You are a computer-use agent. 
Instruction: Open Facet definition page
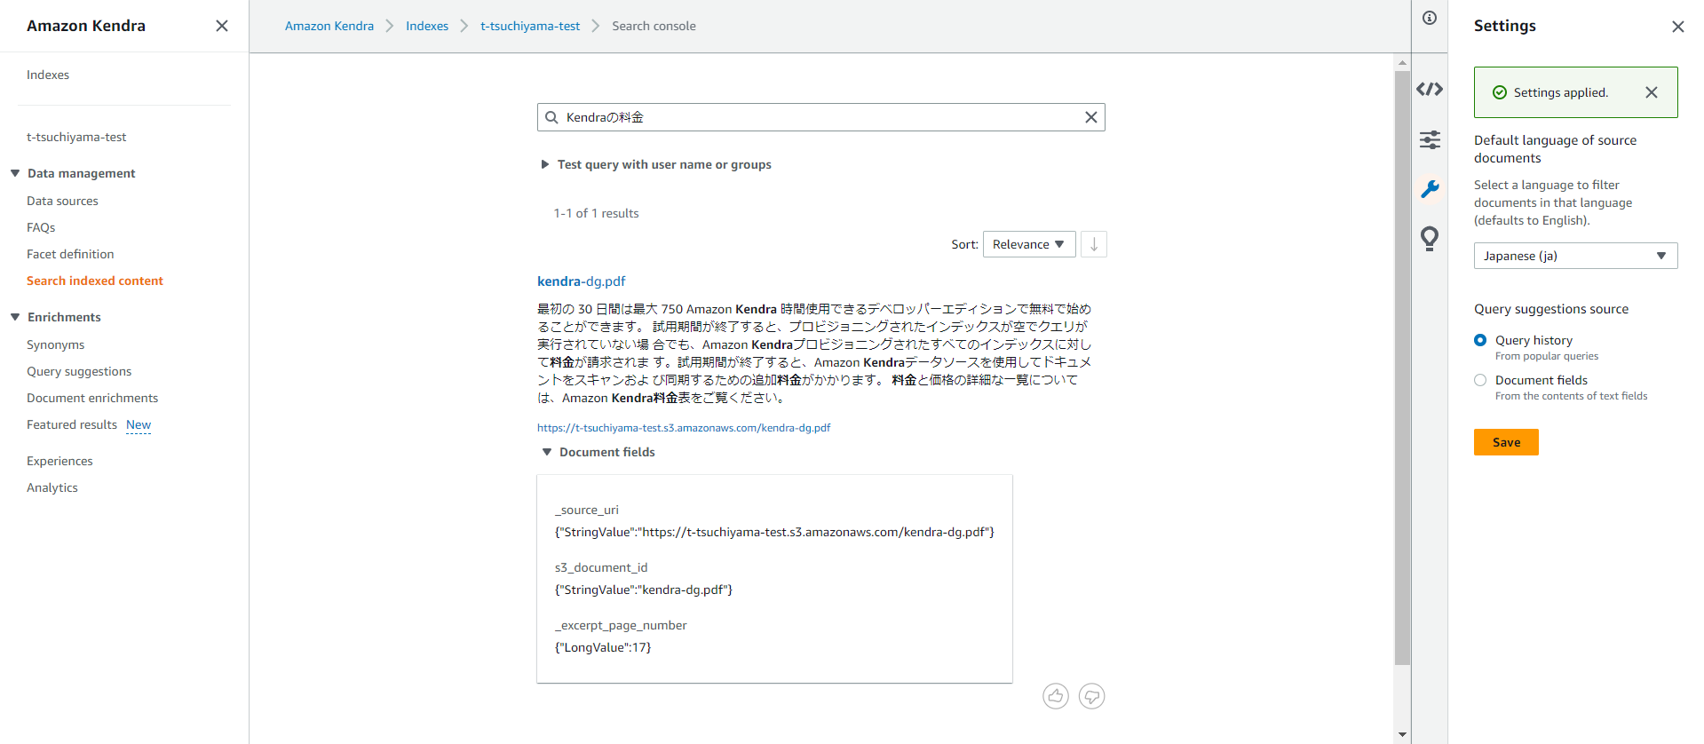(x=70, y=254)
